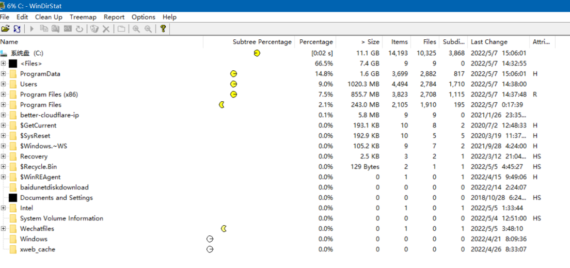The height and width of the screenshot is (268, 570).
Task: Select the better-cloudflare-ip folder
Action: 50,115
